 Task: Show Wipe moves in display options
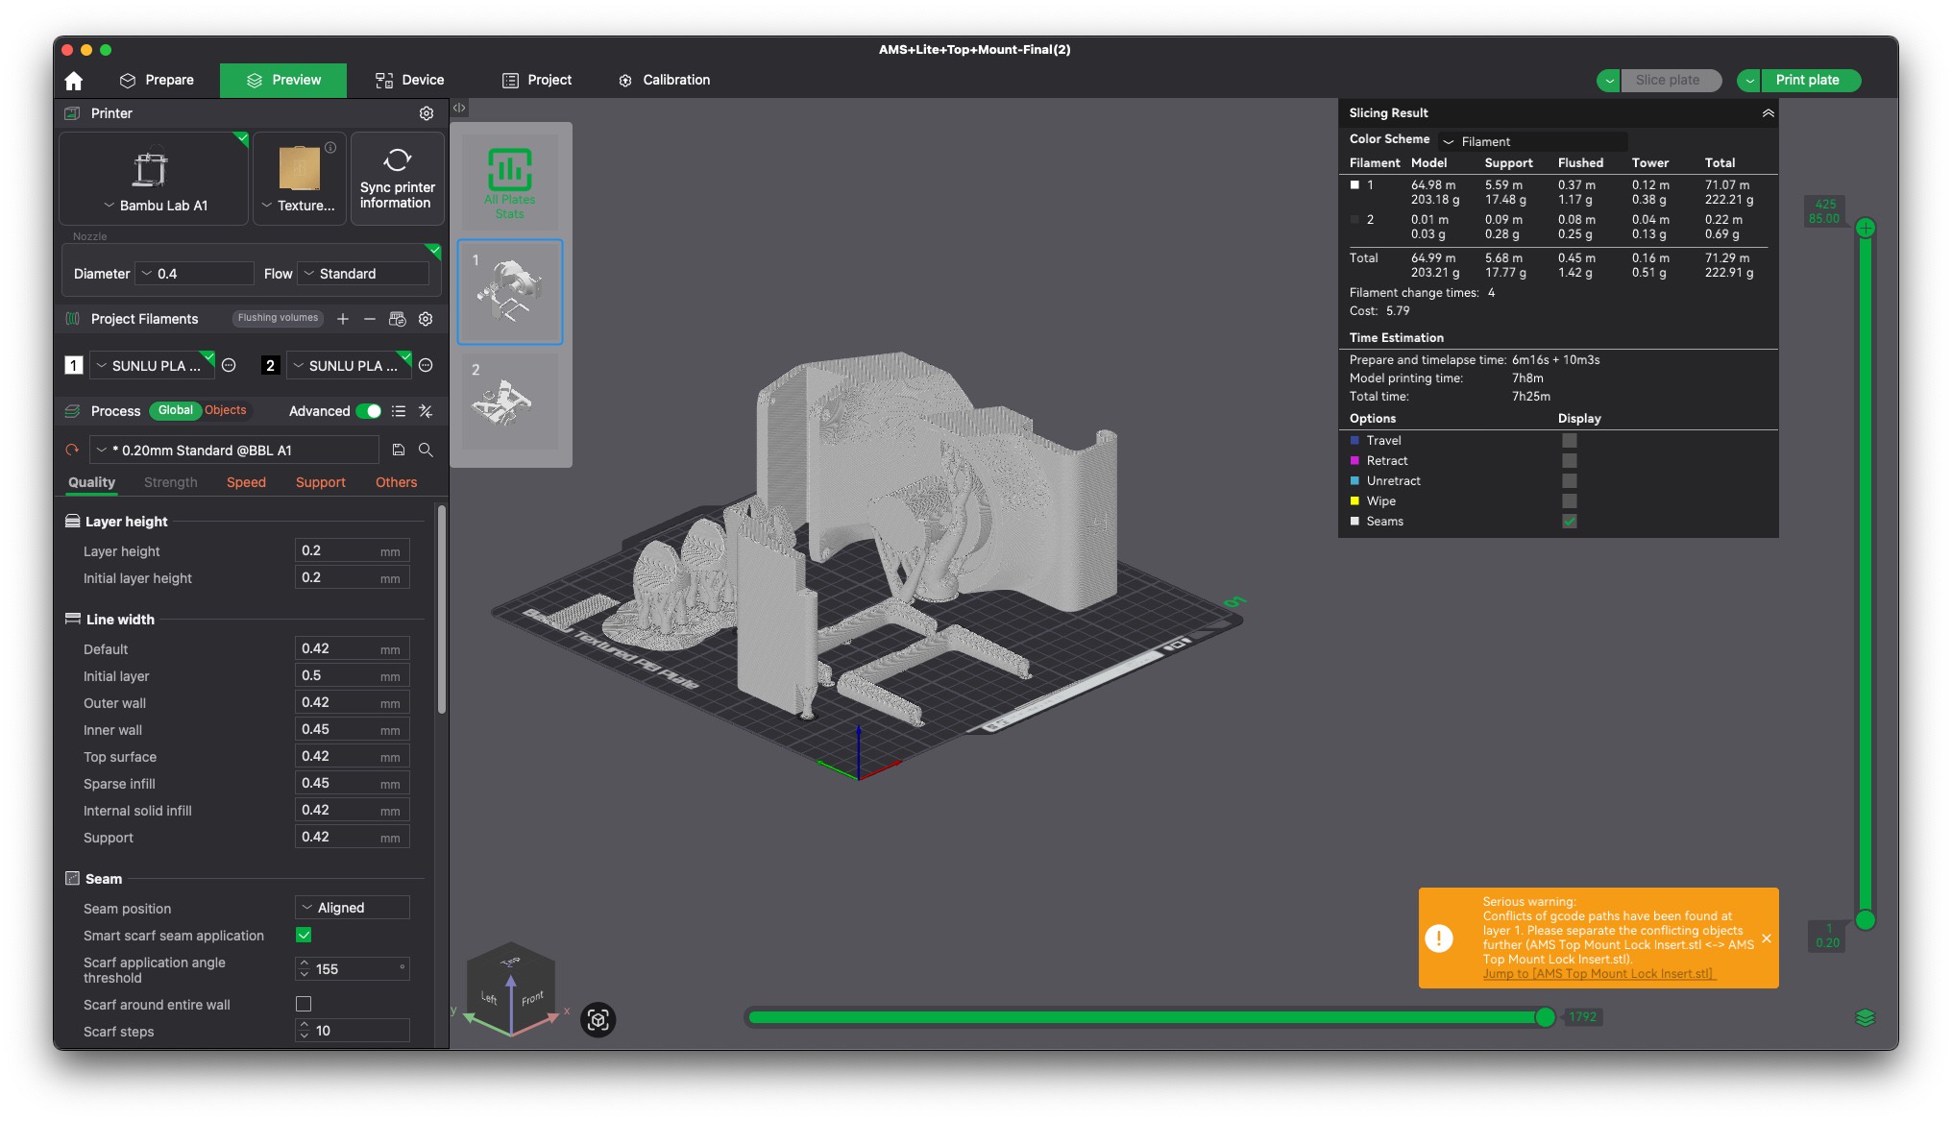pos(1570,500)
